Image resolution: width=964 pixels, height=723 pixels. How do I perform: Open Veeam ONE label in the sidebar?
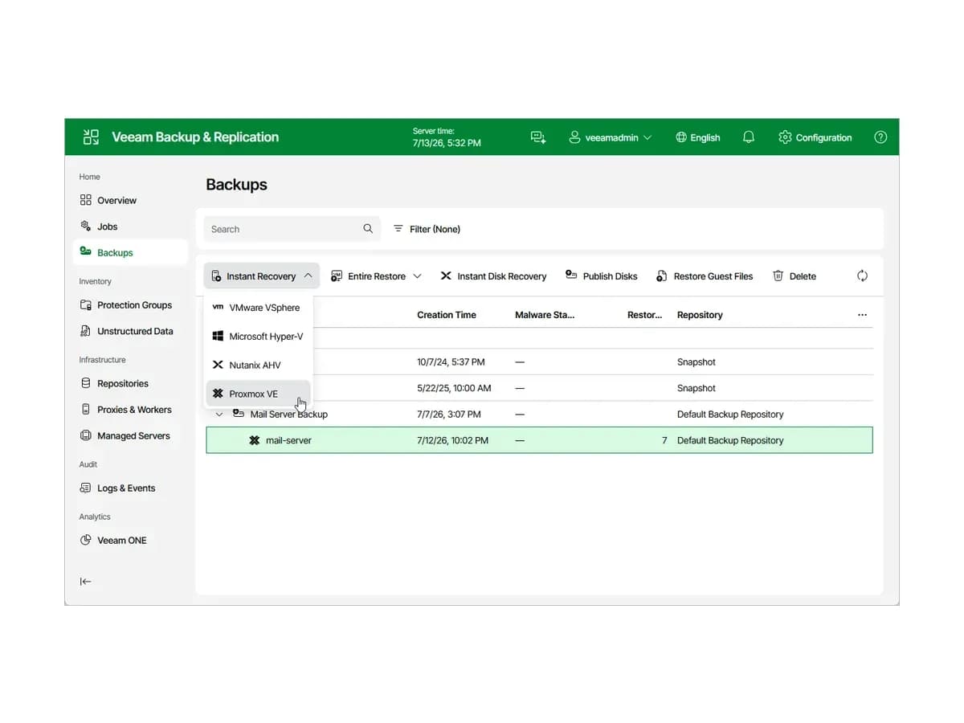[x=122, y=541]
